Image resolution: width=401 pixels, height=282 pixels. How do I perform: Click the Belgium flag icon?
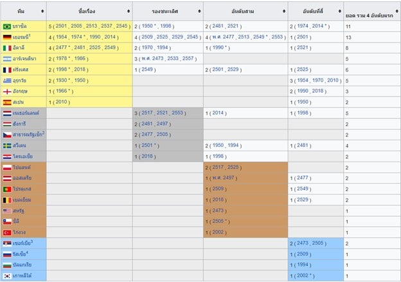tap(7, 200)
